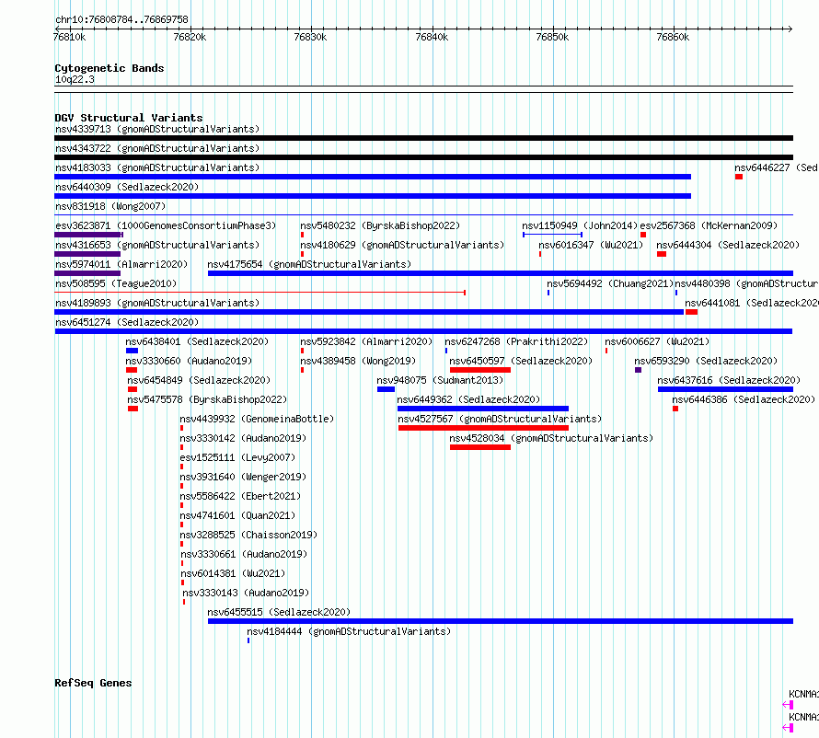Open nsv4184444 gnomAD variant label
The image size is (819, 738).
click(349, 631)
